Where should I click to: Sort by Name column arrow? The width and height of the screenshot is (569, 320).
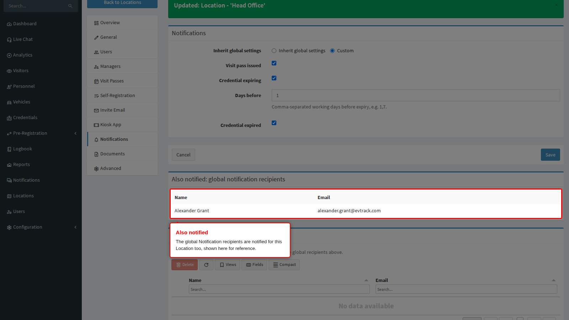pos(366,281)
